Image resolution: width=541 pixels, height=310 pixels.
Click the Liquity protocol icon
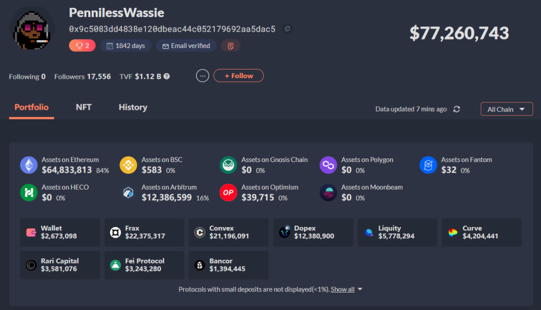(x=368, y=232)
